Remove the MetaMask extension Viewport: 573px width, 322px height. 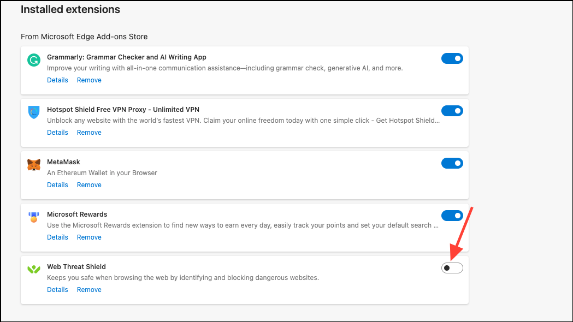89,185
